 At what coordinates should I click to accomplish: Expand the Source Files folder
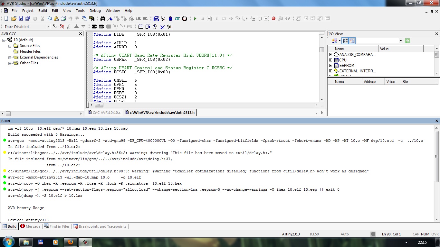pyautogui.click(x=10, y=46)
